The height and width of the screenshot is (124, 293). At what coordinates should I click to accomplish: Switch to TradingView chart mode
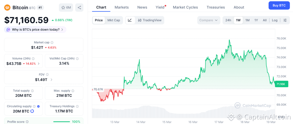(x=150, y=20)
